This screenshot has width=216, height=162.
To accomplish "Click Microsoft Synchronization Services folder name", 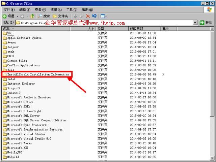I will coord(35,130).
